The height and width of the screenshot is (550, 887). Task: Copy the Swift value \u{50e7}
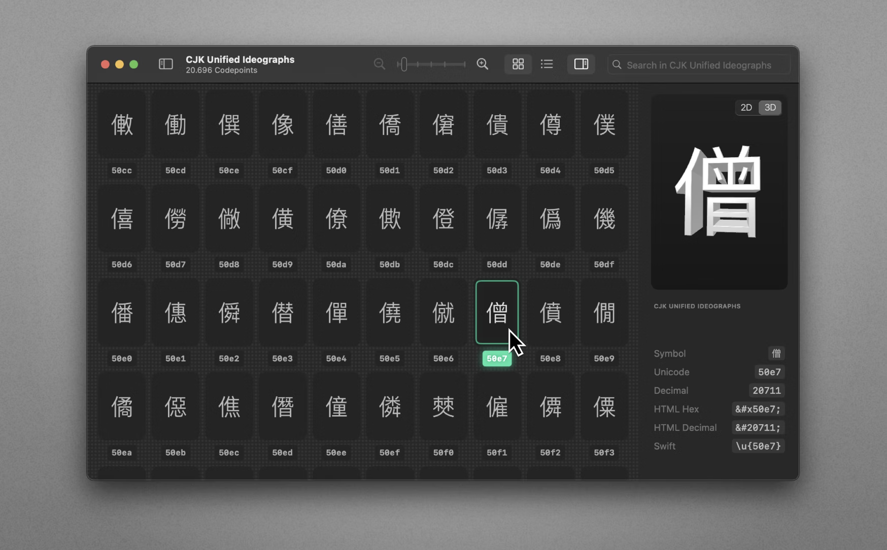[x=758, y=446]
